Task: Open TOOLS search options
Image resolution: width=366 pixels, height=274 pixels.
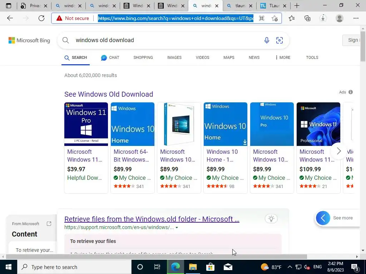Action: (x=312, y=57)
